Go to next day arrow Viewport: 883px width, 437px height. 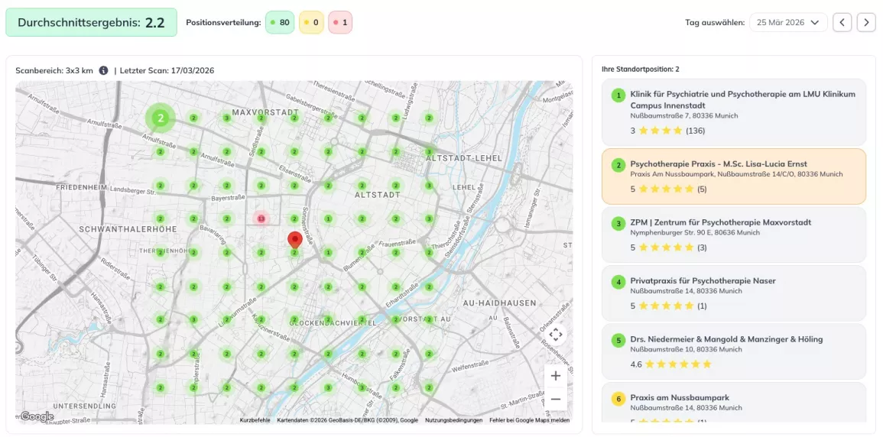point(866,22)
